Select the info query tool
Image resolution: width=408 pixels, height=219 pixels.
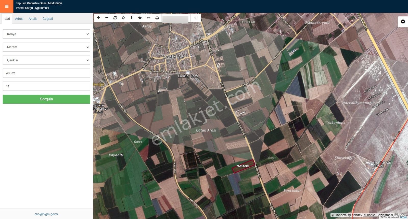click(131, 18)
